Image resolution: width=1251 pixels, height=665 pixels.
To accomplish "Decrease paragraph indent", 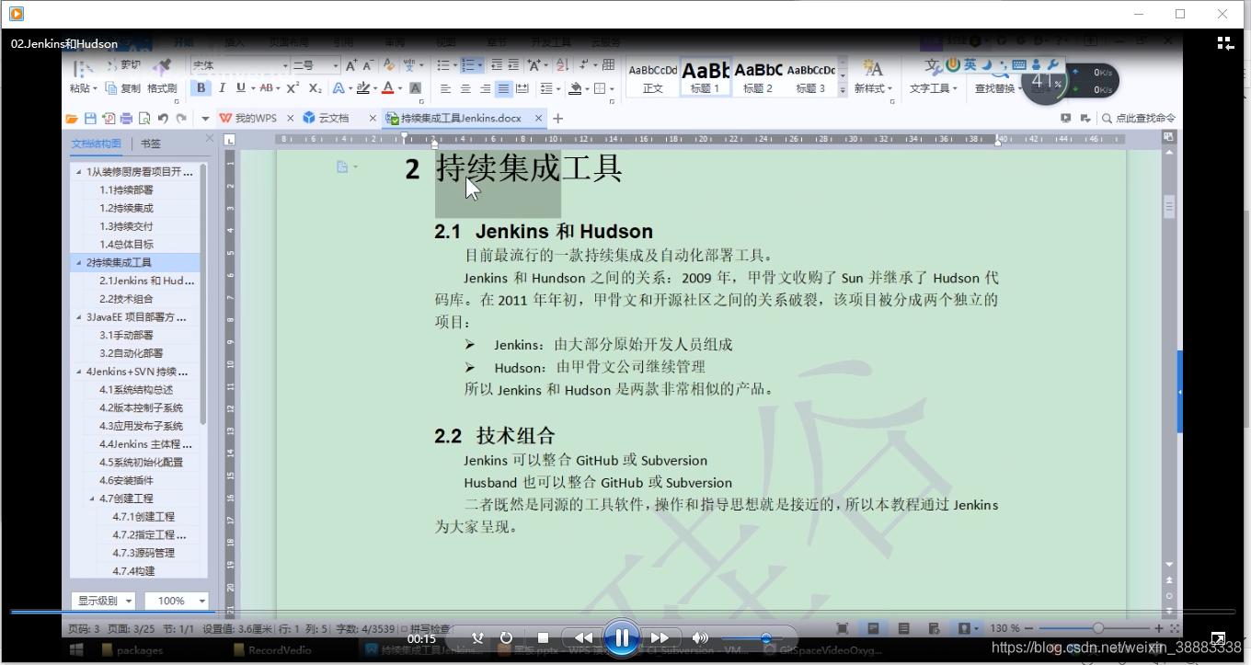I will coord(497,65).
